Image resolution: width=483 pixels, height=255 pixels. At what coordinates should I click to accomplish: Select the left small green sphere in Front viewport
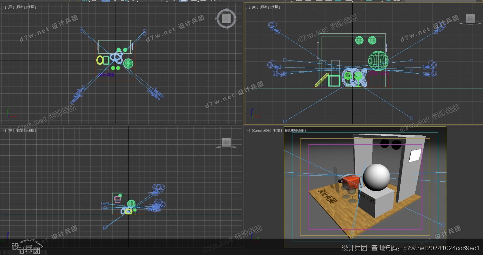pos(359,40)
